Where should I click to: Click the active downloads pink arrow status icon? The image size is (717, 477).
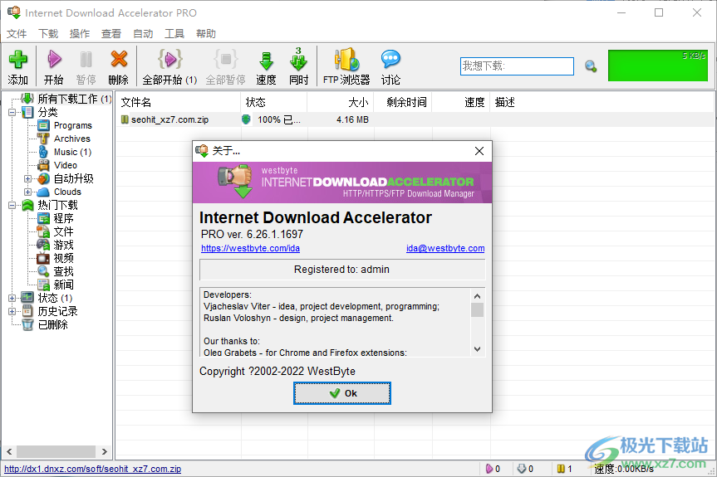pyautogui.click(x=489, y=469)
